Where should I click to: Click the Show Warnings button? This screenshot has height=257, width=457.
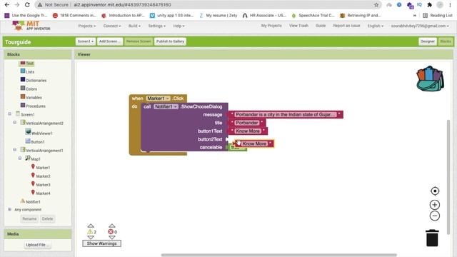101,243
